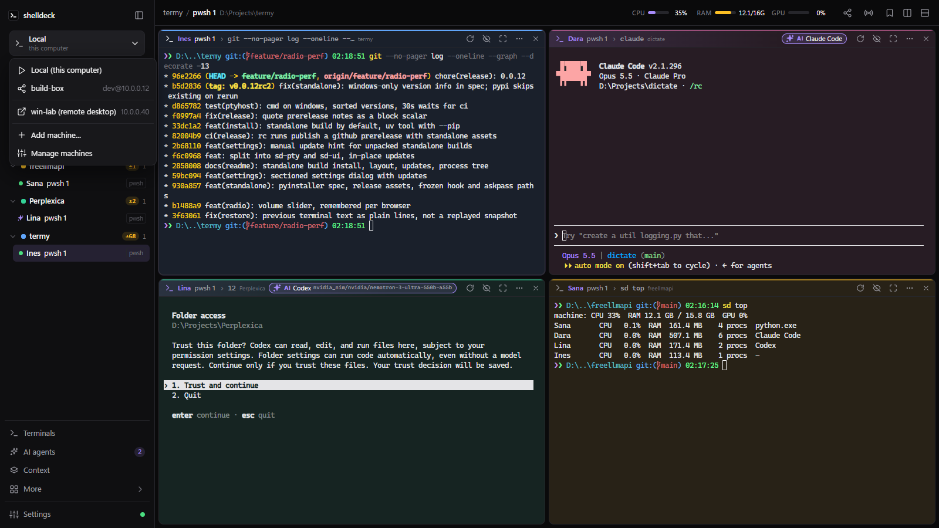Maximize the Dara claude pane
Image resolution: width=939 pixels, height=528 pixels.
point(893,39)
